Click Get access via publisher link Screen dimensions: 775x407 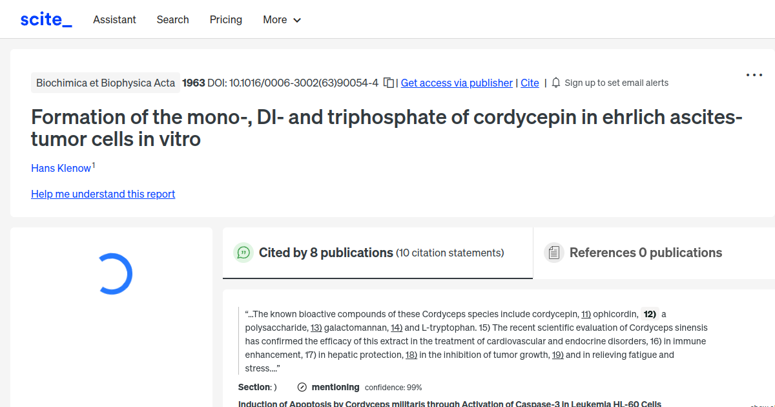tap(457, 83)
